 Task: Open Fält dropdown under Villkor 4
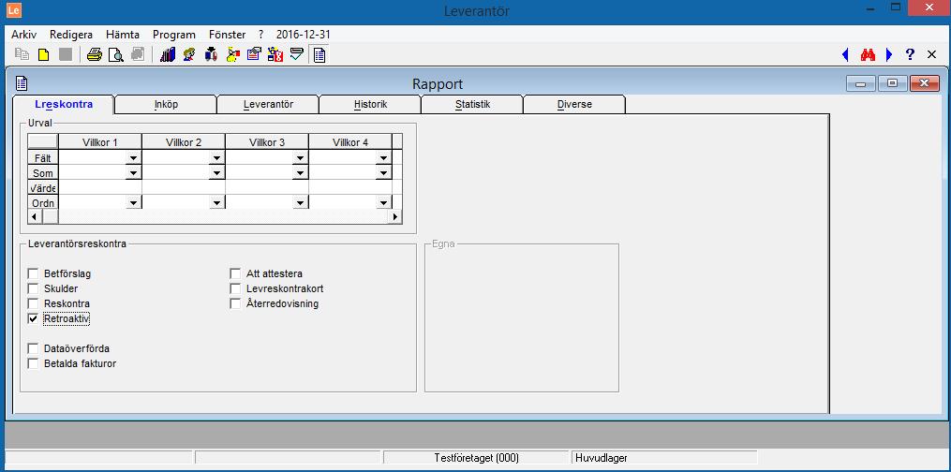[383, 158]
